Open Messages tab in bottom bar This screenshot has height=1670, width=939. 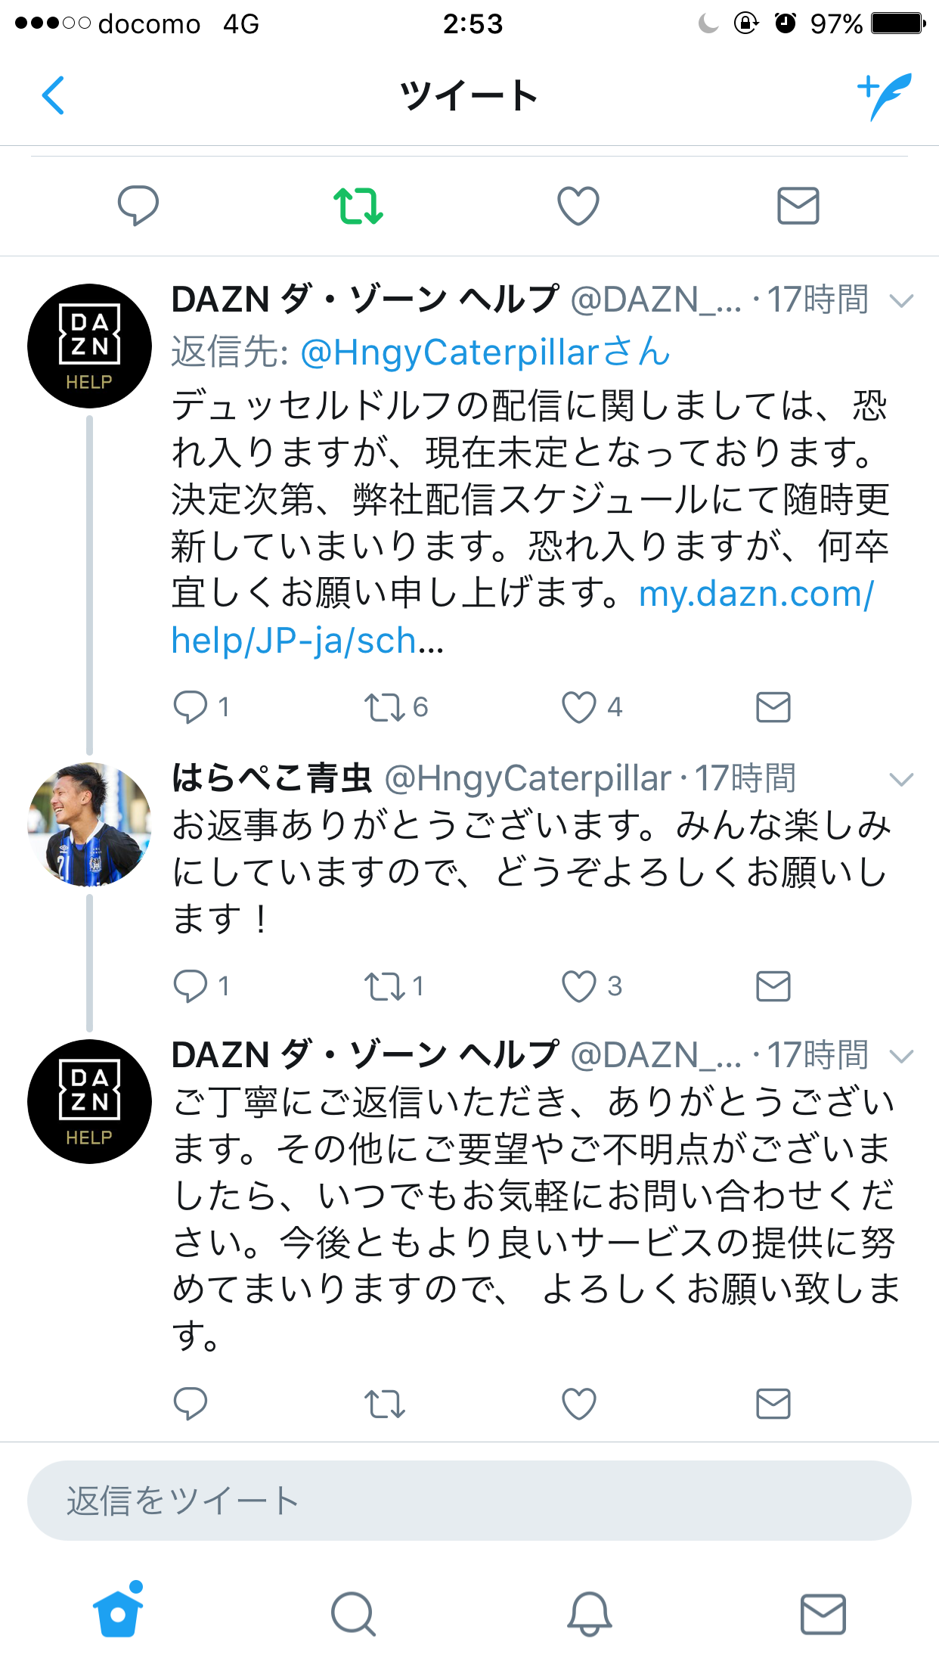(823, 1613)
